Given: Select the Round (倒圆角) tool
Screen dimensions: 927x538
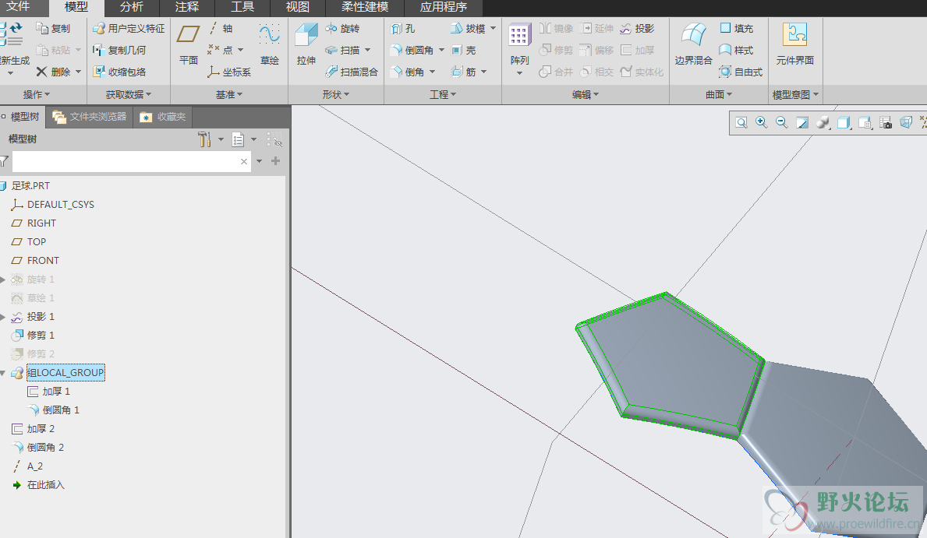Looking at the screenshot, I should (x=412, y=50).
